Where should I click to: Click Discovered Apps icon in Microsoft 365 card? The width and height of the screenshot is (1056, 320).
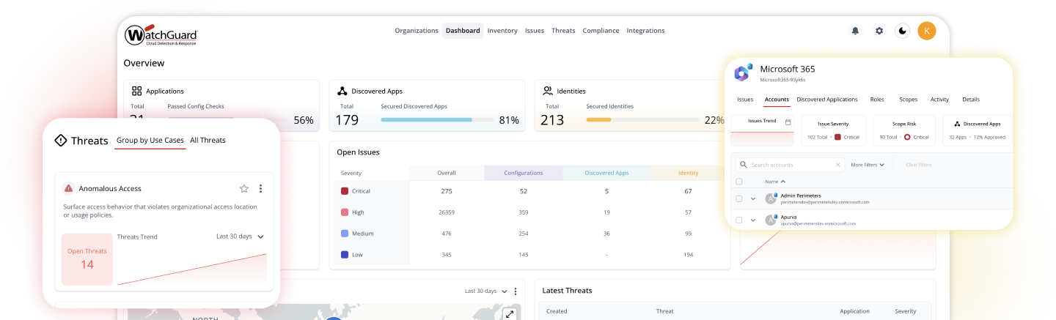(956, 124)
